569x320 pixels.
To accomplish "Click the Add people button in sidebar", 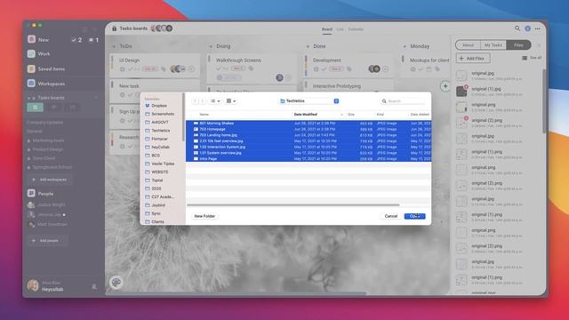I will [x=47, y=241].
